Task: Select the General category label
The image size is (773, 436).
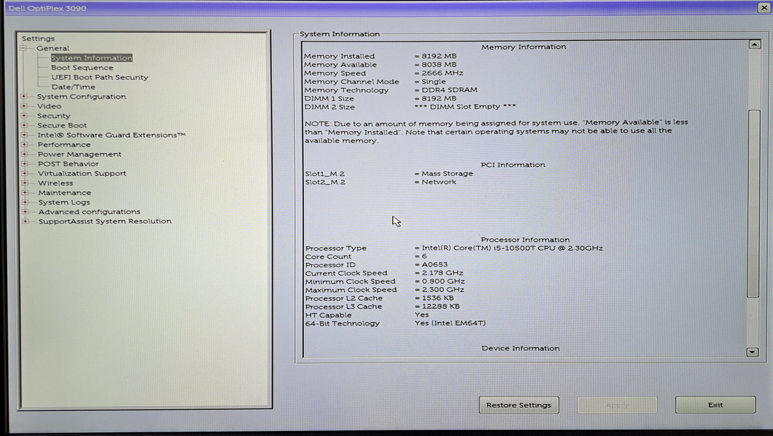Action: [53, 48]
